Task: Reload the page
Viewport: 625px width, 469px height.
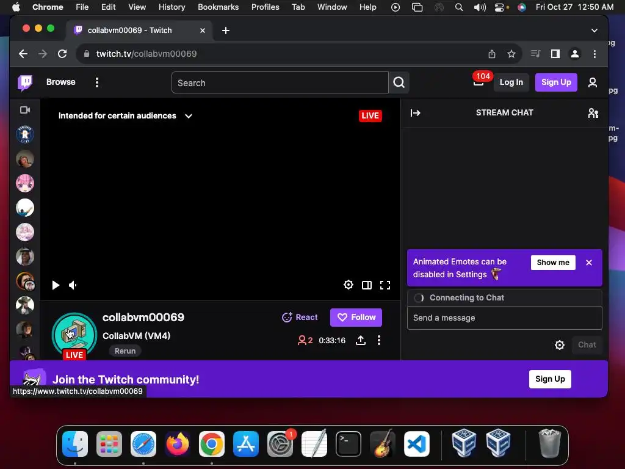Action: pos(62,54)
